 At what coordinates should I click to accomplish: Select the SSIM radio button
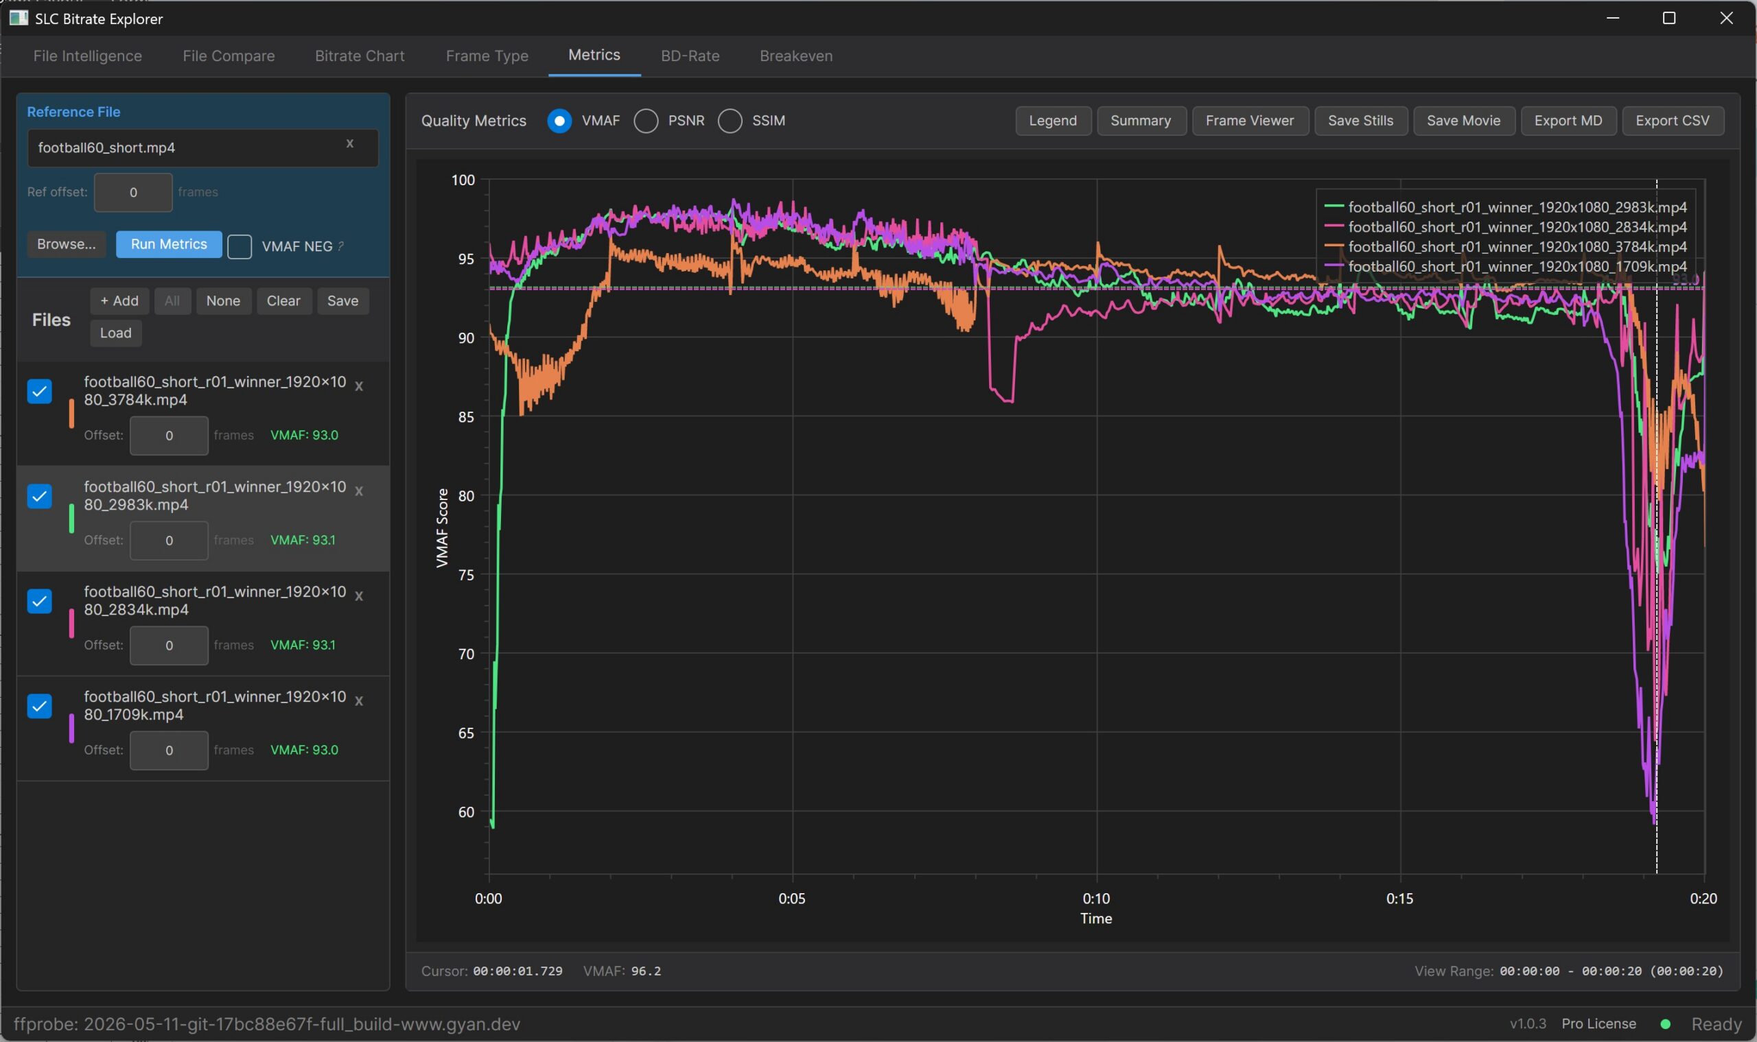tap(730, 121)
